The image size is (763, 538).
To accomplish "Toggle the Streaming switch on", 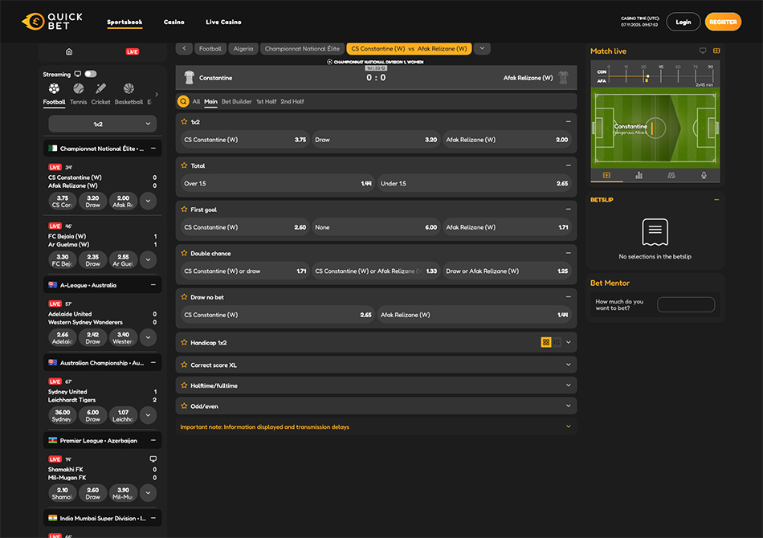I will 90,74.
